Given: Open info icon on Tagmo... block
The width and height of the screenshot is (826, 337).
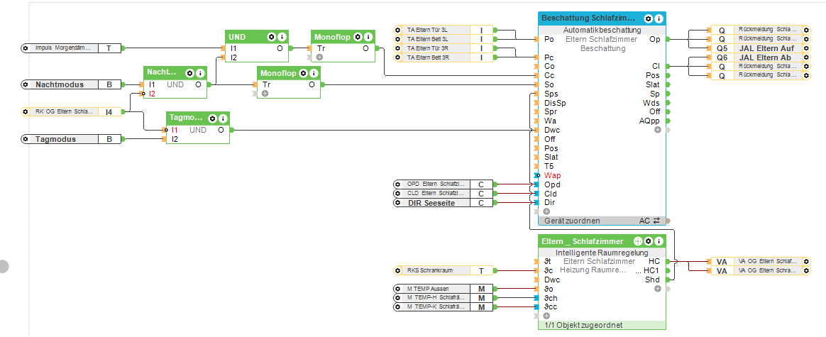Looking at the screenshot, I should click(x=223, y=119).
